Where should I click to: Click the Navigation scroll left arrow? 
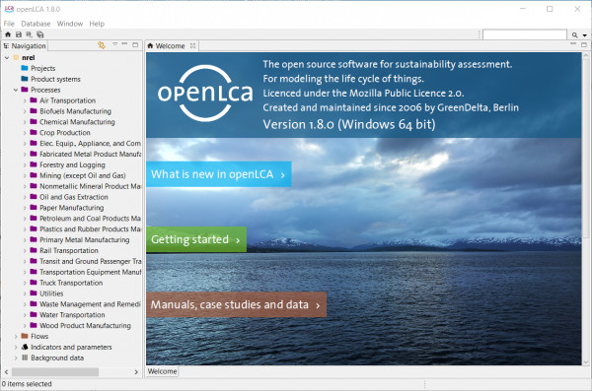(7, 372)
